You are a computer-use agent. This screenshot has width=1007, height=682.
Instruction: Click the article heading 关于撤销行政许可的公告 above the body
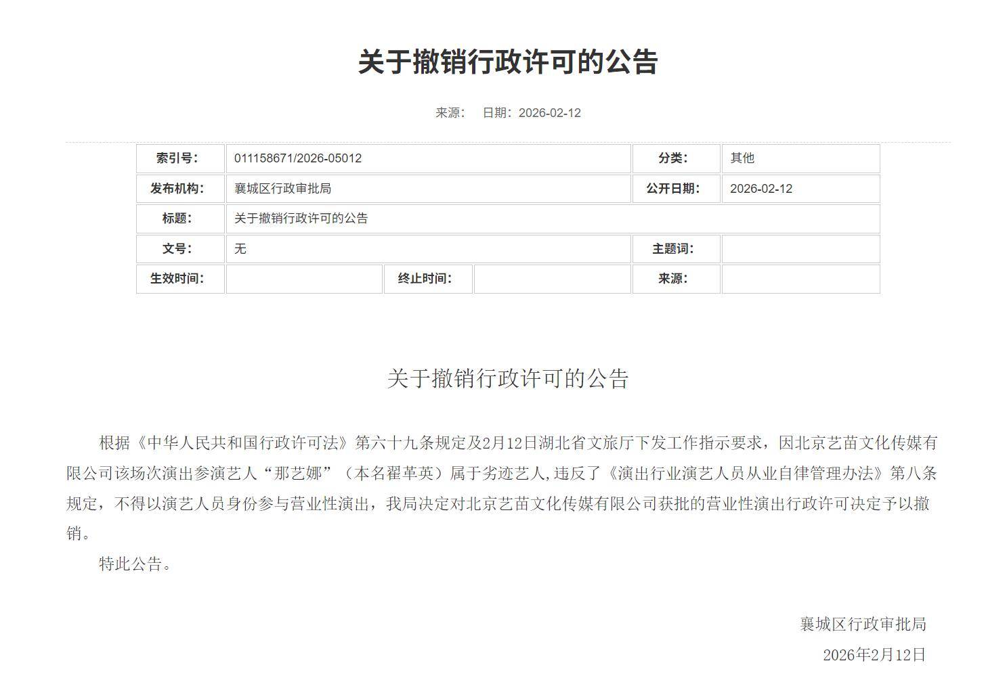pos(508,378)
